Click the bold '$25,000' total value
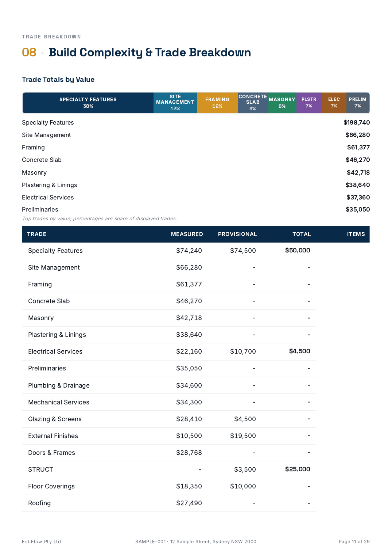The width and height of the screenshot is (392, 556). pos(298,469)
